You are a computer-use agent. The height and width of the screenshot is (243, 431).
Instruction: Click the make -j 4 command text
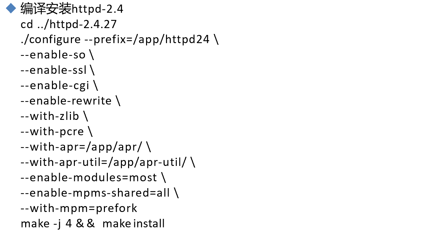pyautogui.click(x=46, y=224)
